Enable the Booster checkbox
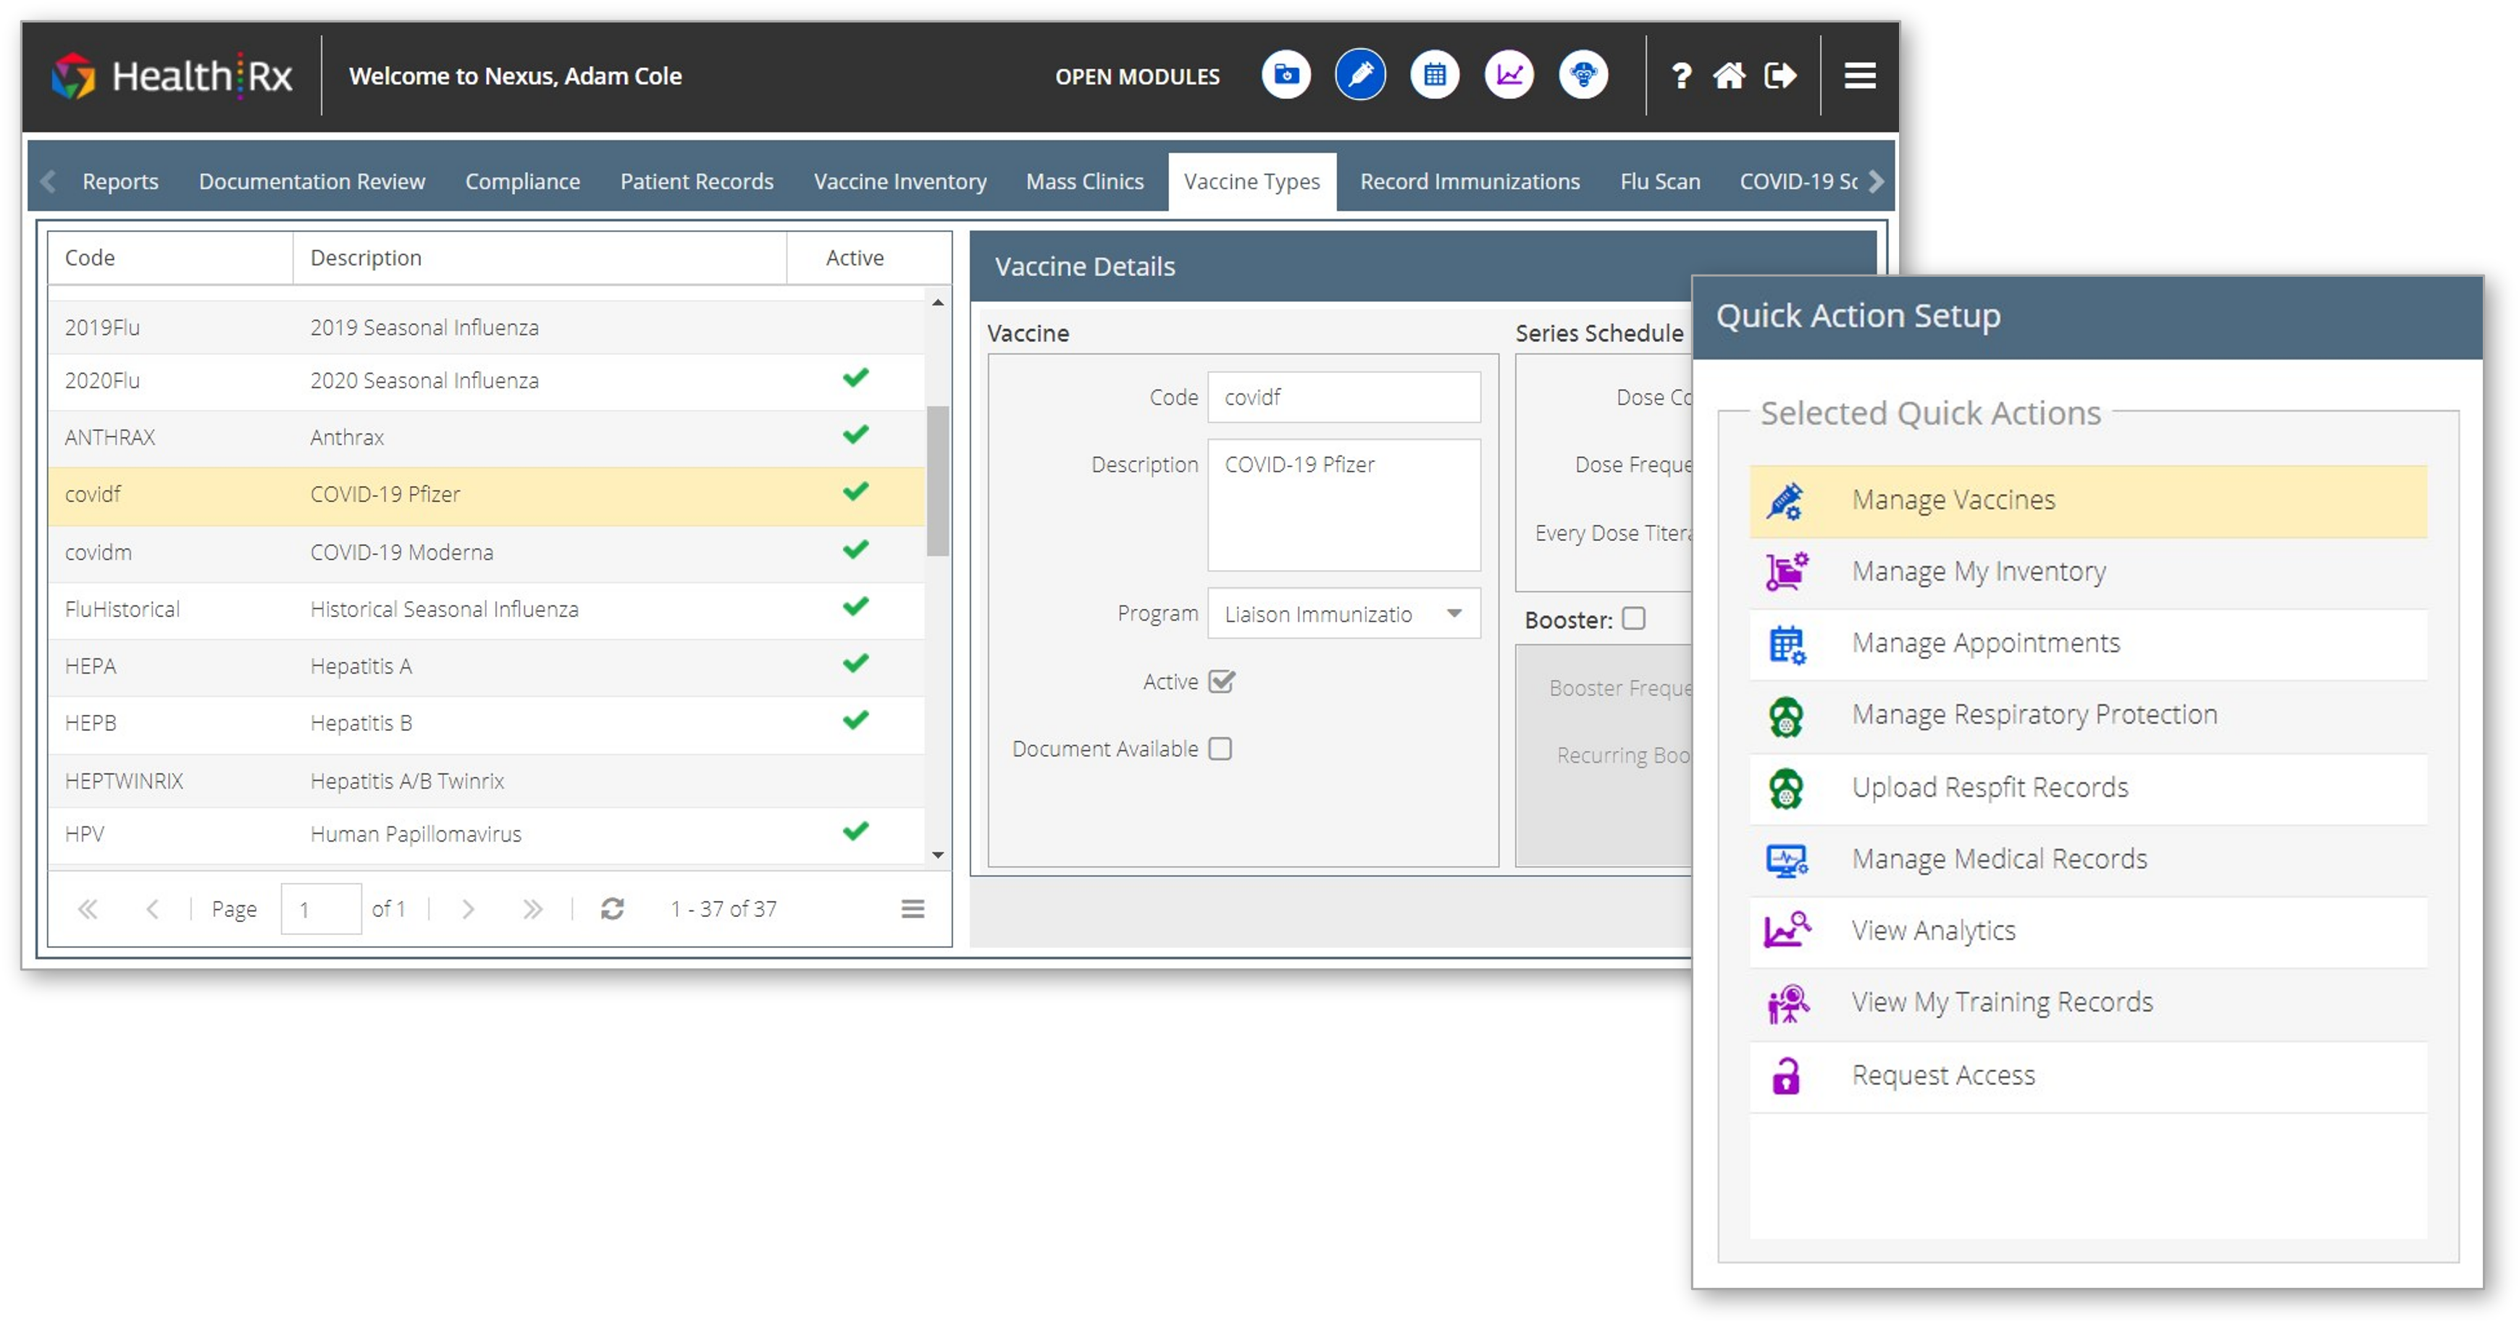The height and width of the screenshot is (1324, 2519). tap(1633, 619)
